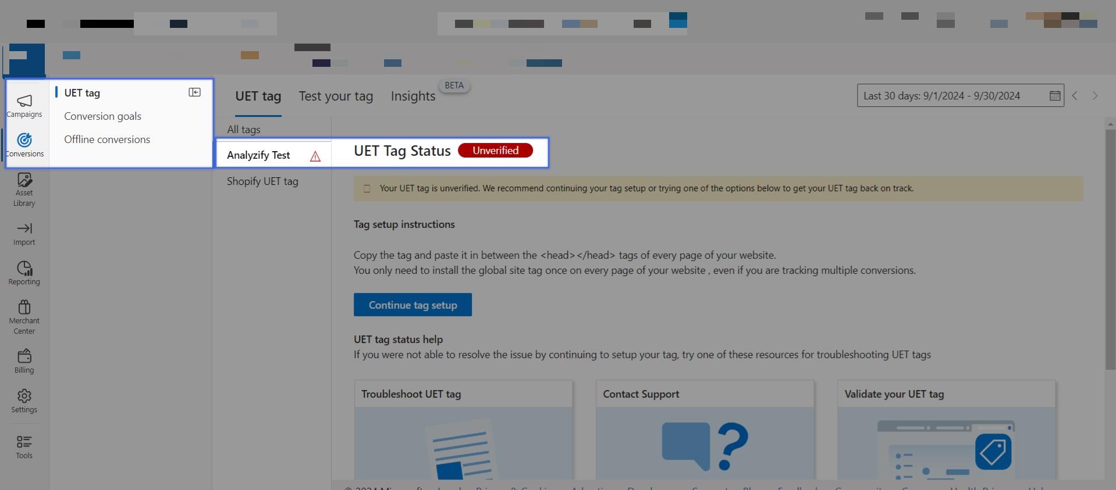Go to previous date range arrow
This screenshot has width=1116, height=490.
click(1075, 96)
